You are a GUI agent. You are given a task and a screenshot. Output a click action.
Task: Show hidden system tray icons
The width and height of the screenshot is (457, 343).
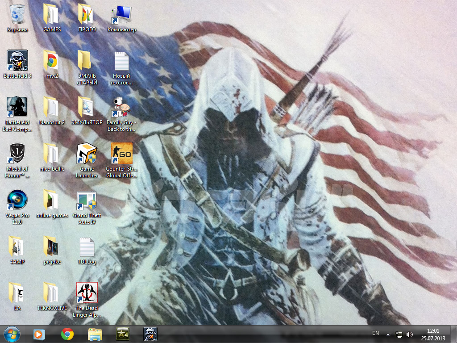pyautogui.click(x=388, y=335)
